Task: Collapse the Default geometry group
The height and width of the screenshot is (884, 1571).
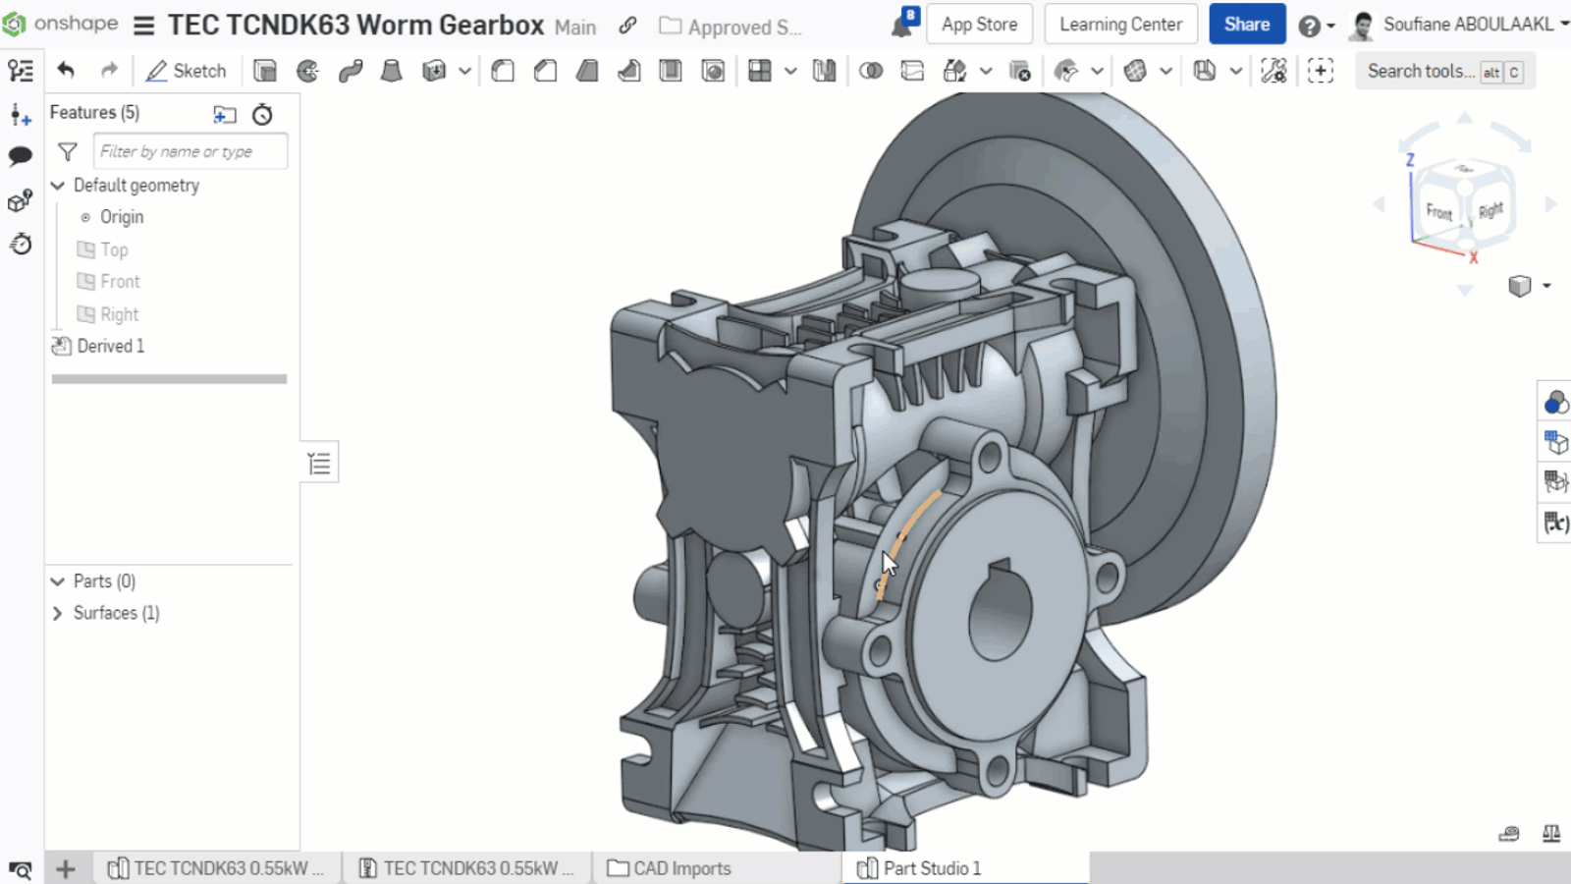Action: pyautogui.click(x=58, y=186)
